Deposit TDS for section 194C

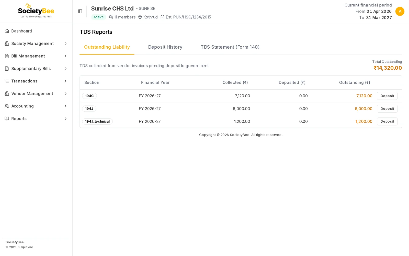tap(387, 96)
